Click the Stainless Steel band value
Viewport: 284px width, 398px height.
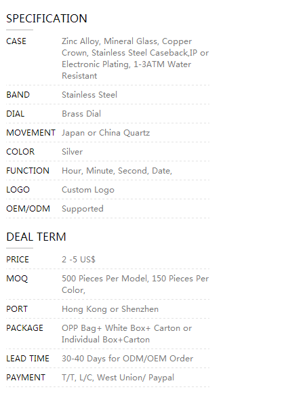pyautogui.click(x=89, y=95)
